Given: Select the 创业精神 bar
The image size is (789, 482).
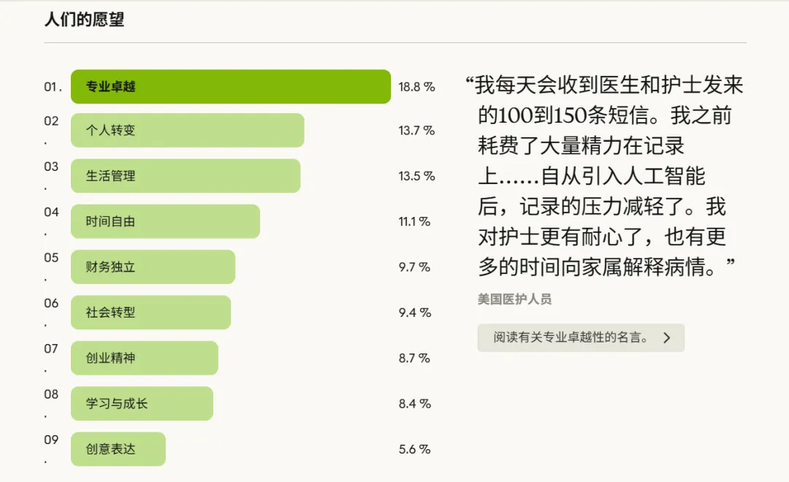Looking at the screenshot, I should (144, 358).
